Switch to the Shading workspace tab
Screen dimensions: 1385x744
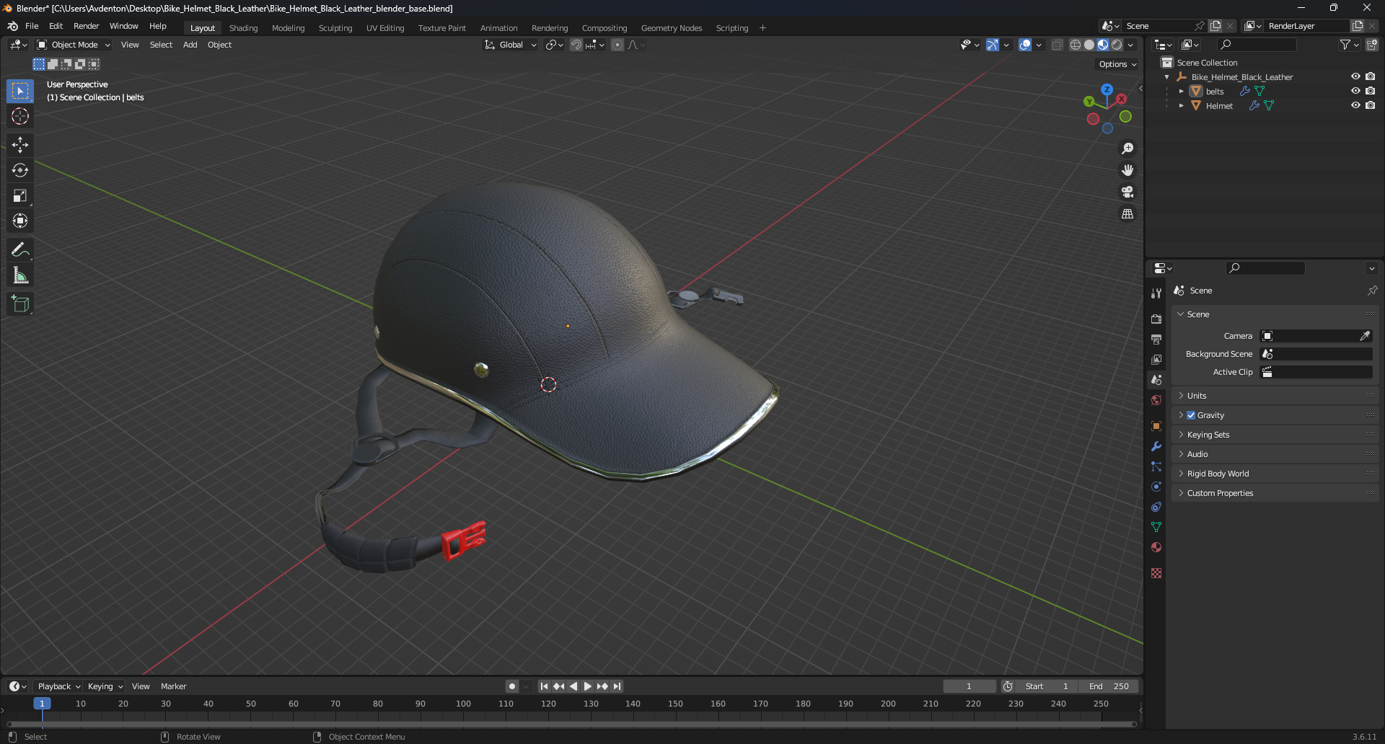[243, 28]
